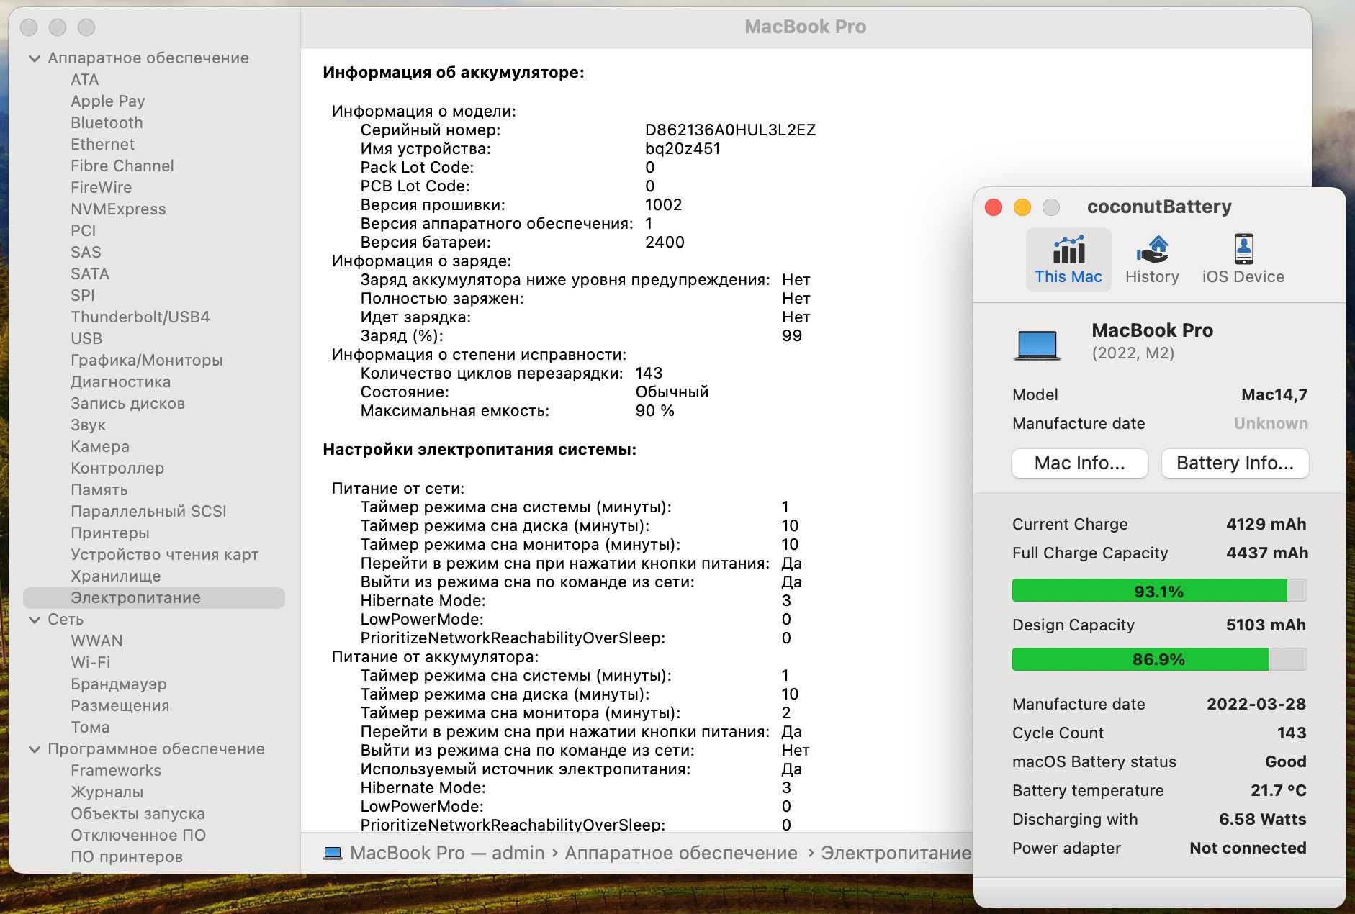Select Запись дисков in sidebar

click(128, 404)
